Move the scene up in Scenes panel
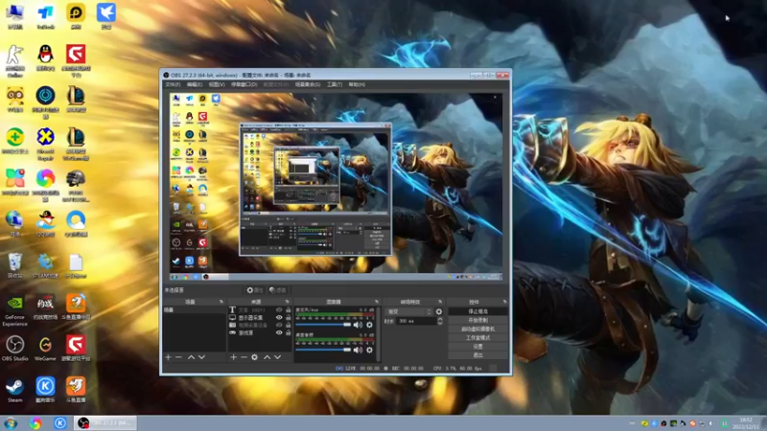Image resolution: width=767 pixels, height=431 pixels. tap(191, 357)
